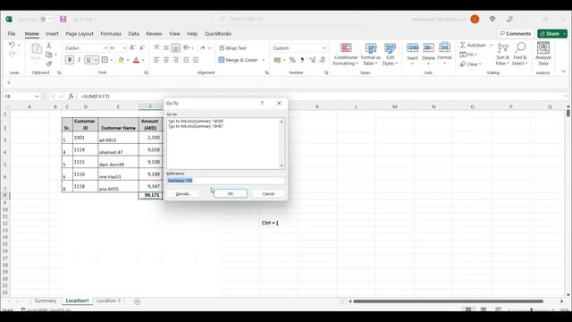Click the Insert cells icon
Viewport: 572px width, 322px height.
coord(413,47)
